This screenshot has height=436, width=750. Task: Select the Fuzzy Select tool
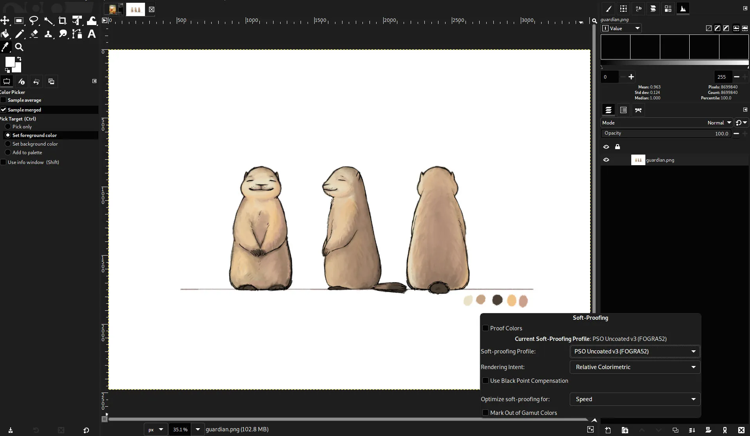pyautogui.click(x=48, y=21)
